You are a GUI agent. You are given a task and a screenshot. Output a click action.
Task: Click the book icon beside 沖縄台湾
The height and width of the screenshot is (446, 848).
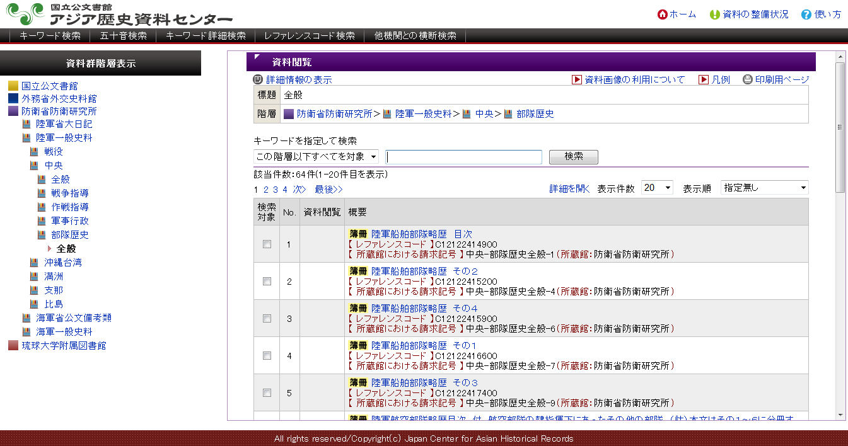34,262
